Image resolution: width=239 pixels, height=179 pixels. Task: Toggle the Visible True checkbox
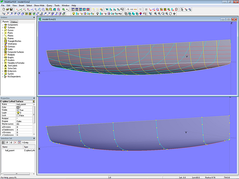pos(18,110)
